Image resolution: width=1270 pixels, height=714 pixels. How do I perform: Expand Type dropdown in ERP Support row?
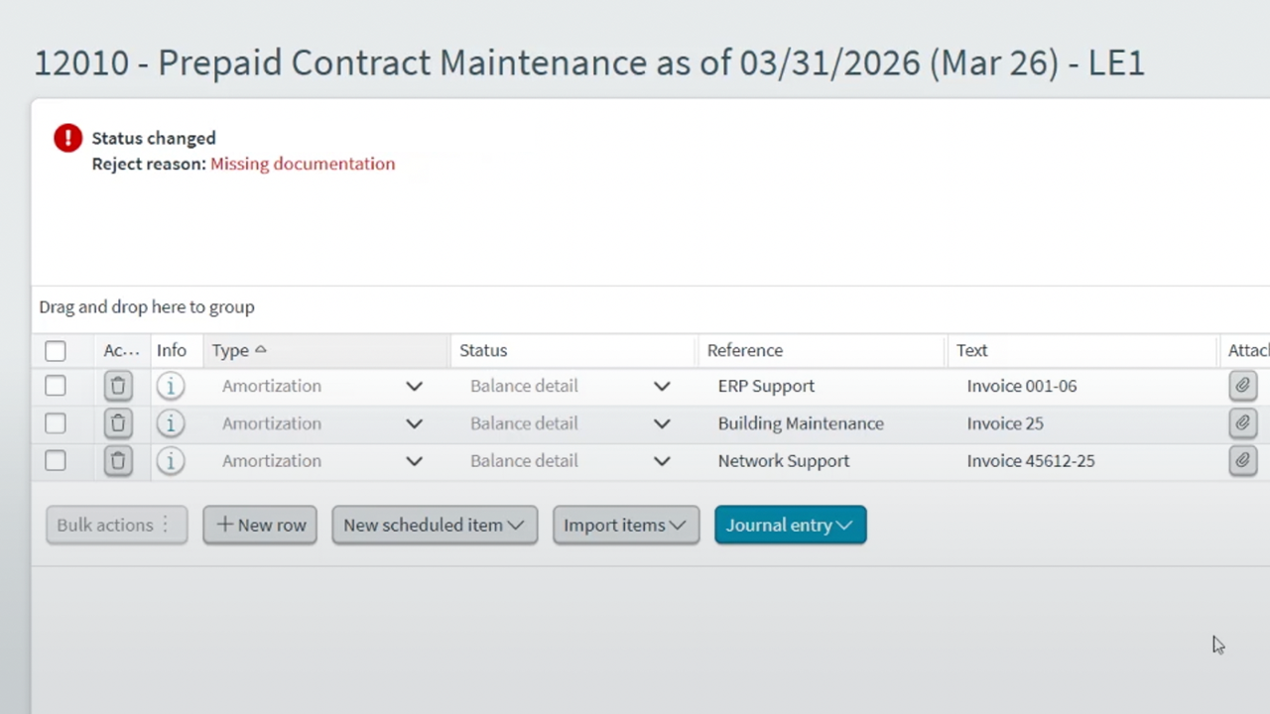coord(414,386)
